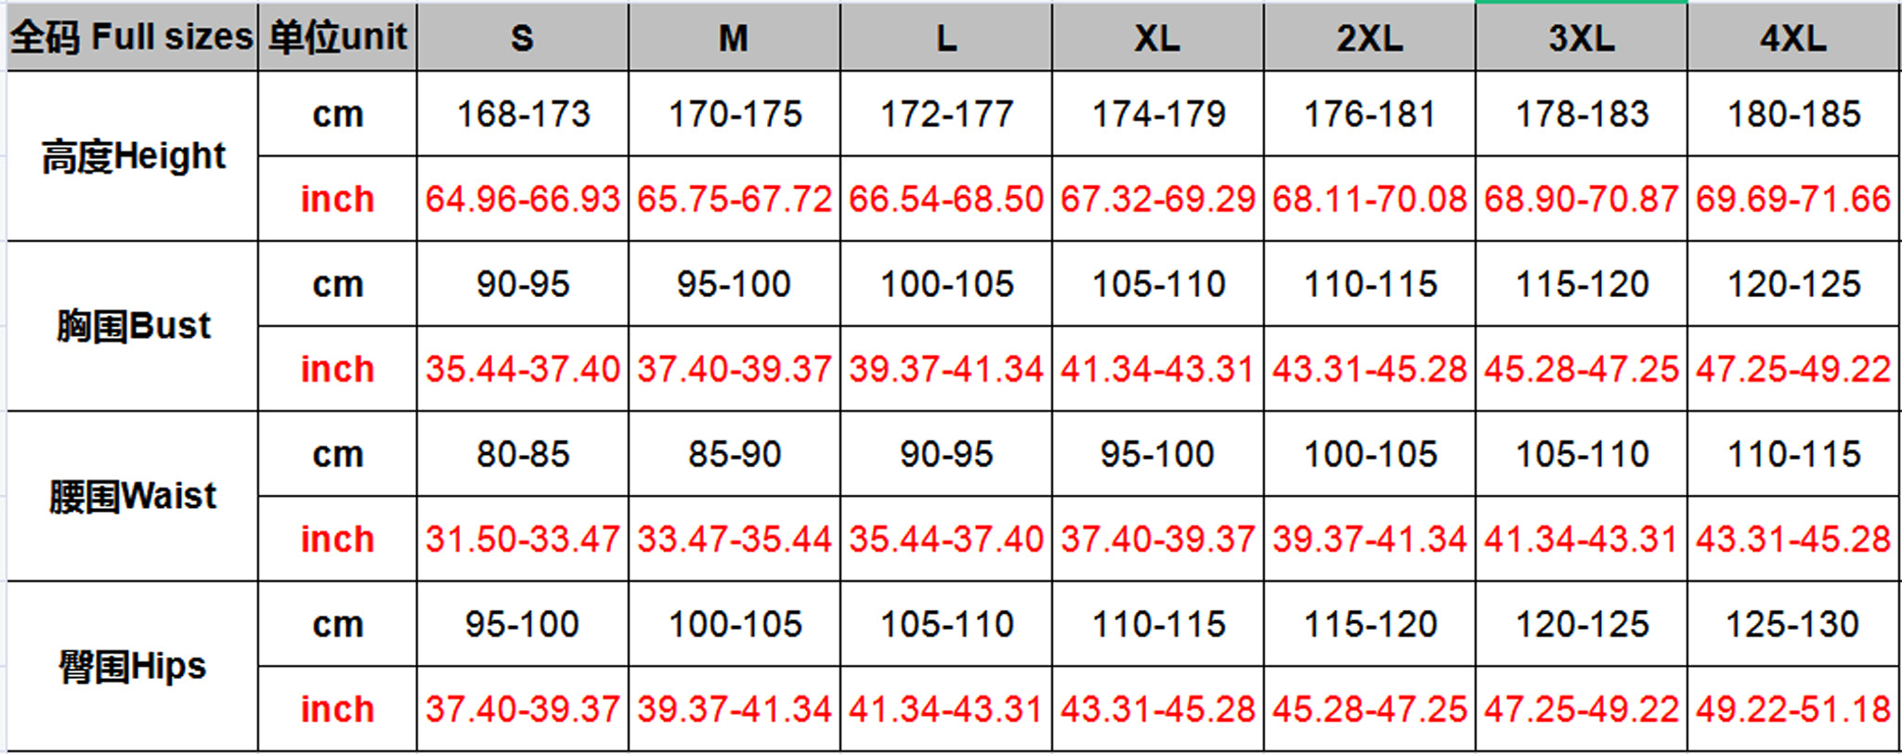Select the cell showing 168-173
Image resolution: width=1902 pixels, height=754 pixels.
[523, 114]
